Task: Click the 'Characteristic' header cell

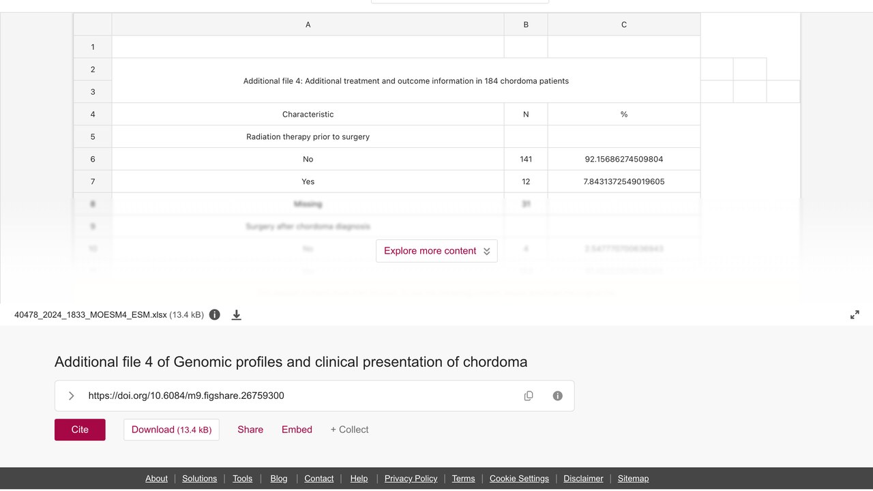Action: point(308,114)
